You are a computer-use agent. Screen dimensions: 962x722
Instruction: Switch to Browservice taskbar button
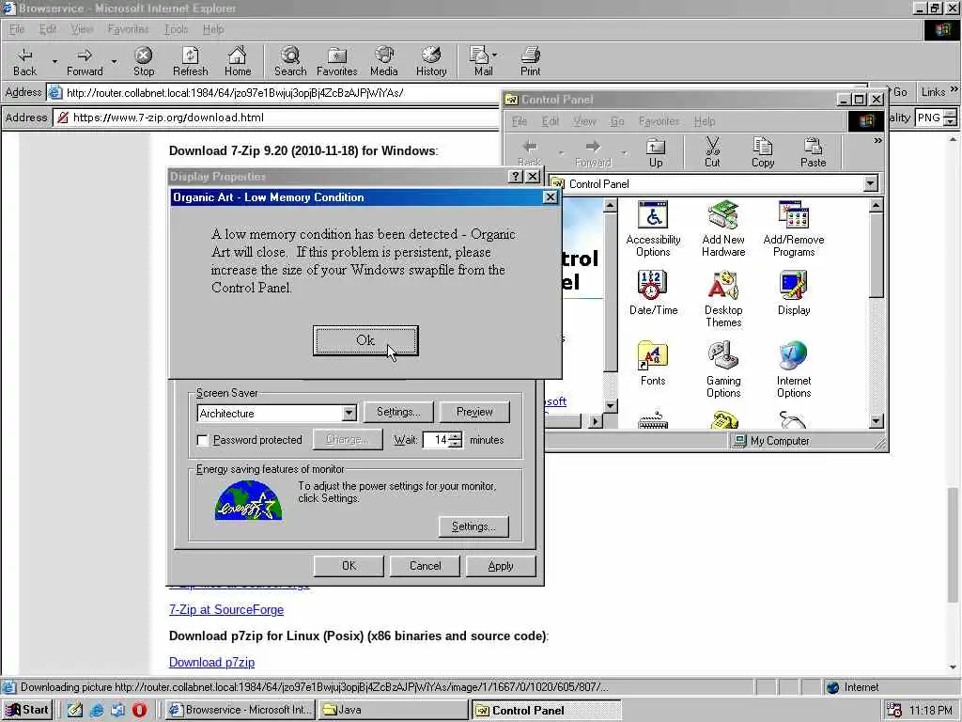tap(240, 710)
